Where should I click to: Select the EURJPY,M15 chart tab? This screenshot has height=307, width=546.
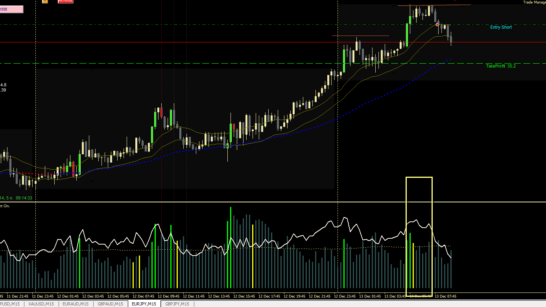point(144,304)
